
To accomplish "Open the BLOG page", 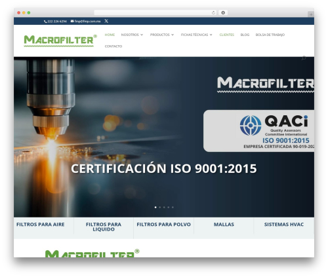I will point(245,35).
